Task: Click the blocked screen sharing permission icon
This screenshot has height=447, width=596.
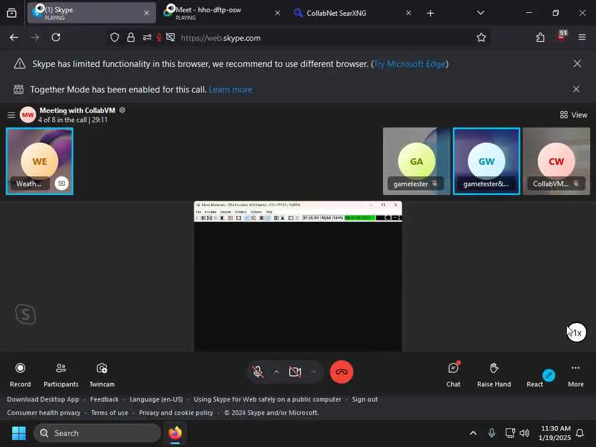Action: (x=171, y=37)
